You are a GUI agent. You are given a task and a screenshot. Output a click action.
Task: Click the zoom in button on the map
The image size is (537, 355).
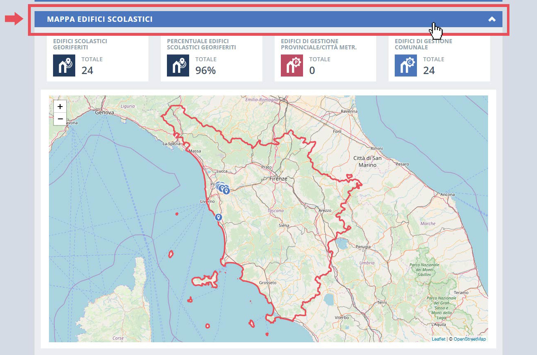(60, 106)
